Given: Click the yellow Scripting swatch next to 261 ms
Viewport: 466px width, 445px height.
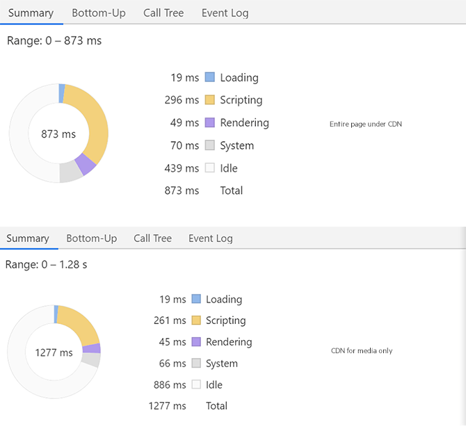Looking at the screenshot, I should click(196, 321).
